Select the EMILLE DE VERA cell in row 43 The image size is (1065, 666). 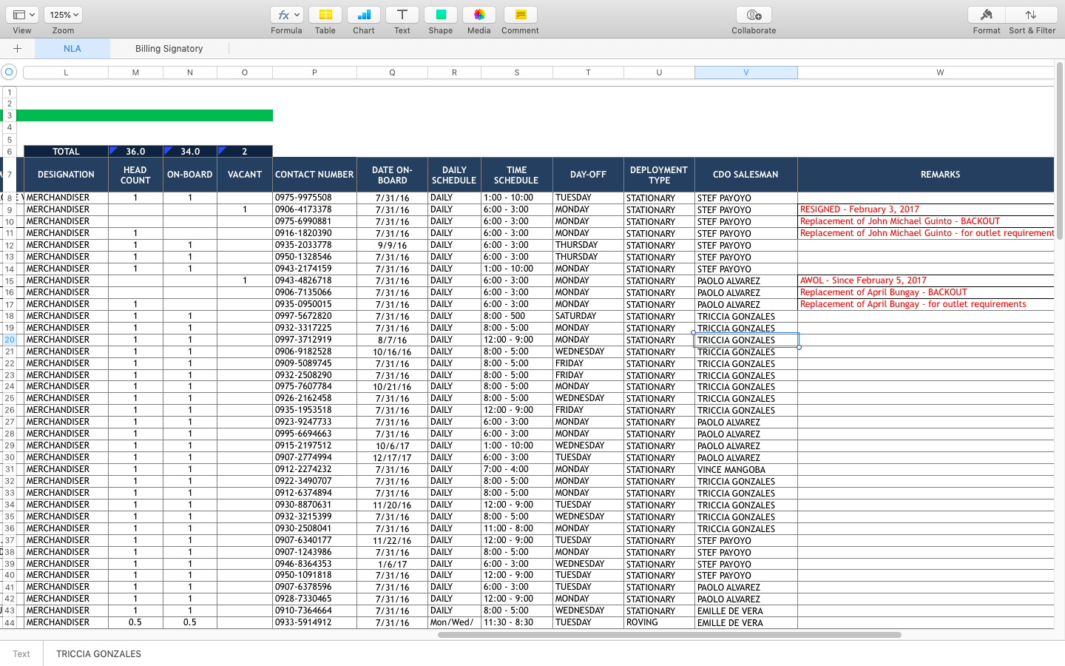point(745,610)
